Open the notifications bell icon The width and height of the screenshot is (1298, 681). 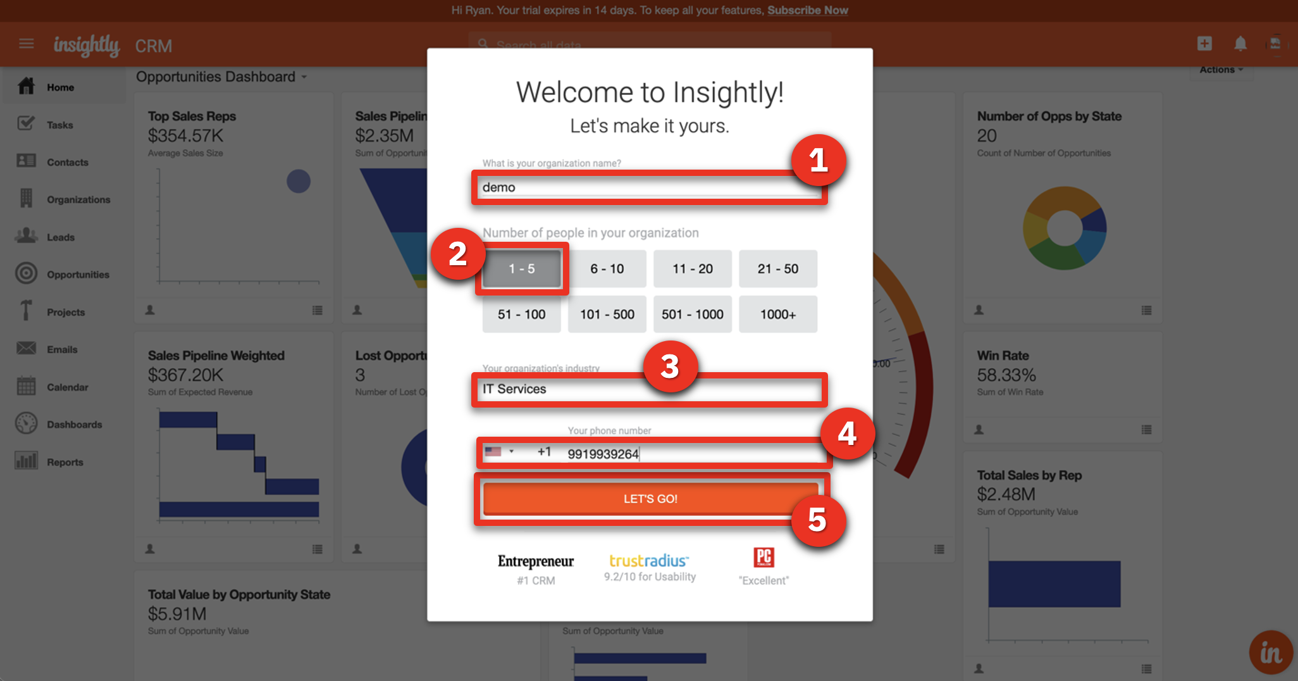click(x=1240, y=44)
